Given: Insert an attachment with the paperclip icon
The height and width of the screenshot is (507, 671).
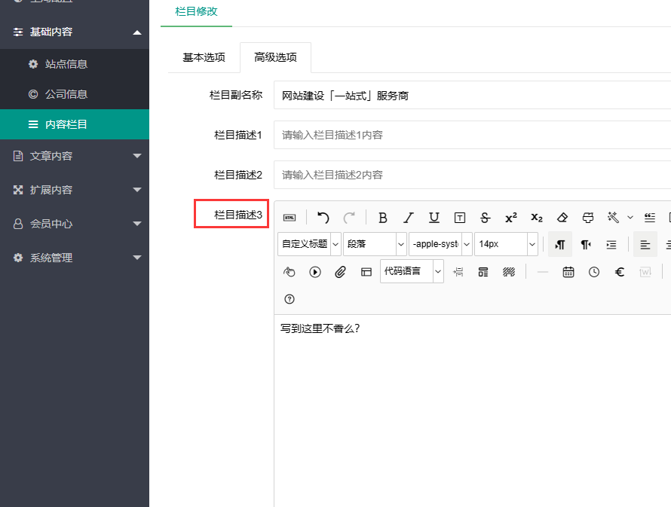Looking at the screenshot, I should pos(340,271).
